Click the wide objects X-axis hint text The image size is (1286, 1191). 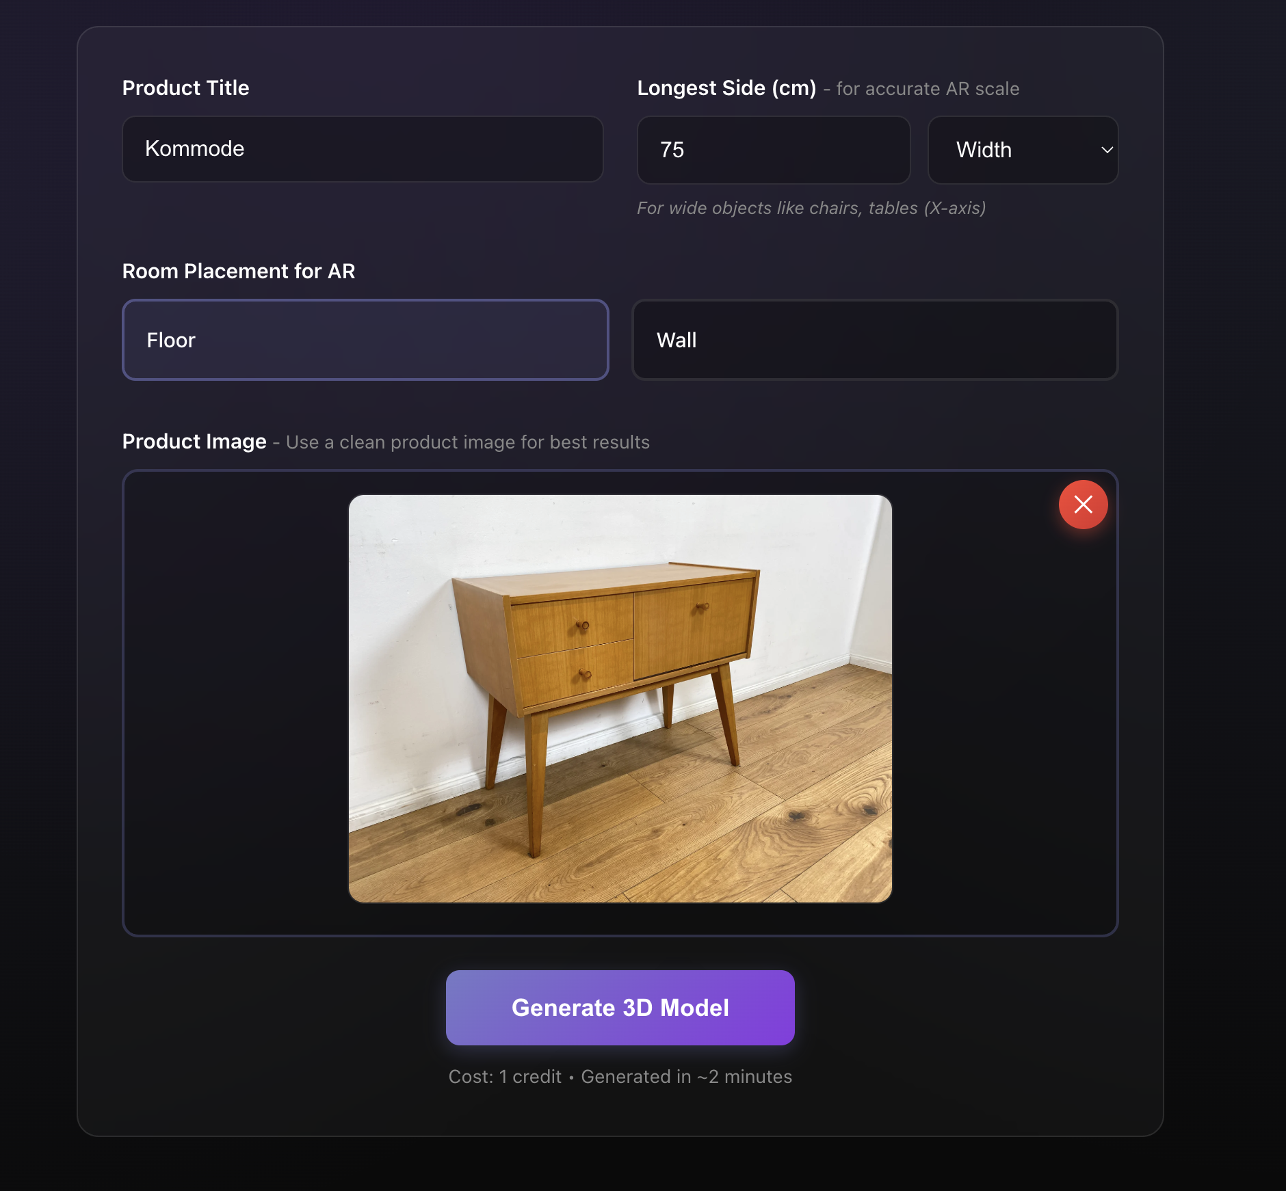click(x=811, y=208)
